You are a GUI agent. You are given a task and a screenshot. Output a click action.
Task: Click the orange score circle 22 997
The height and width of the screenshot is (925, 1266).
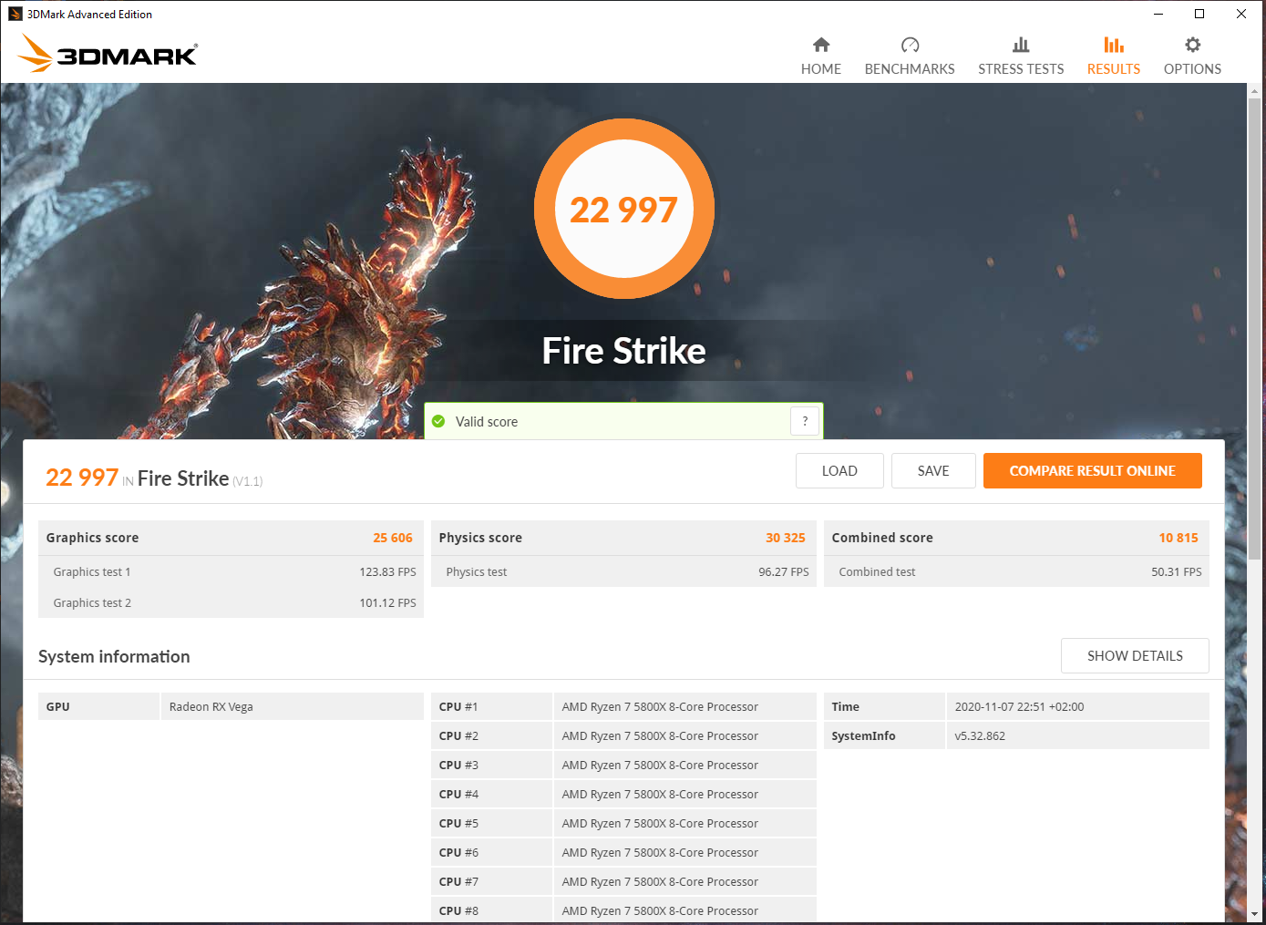point(624,210)
